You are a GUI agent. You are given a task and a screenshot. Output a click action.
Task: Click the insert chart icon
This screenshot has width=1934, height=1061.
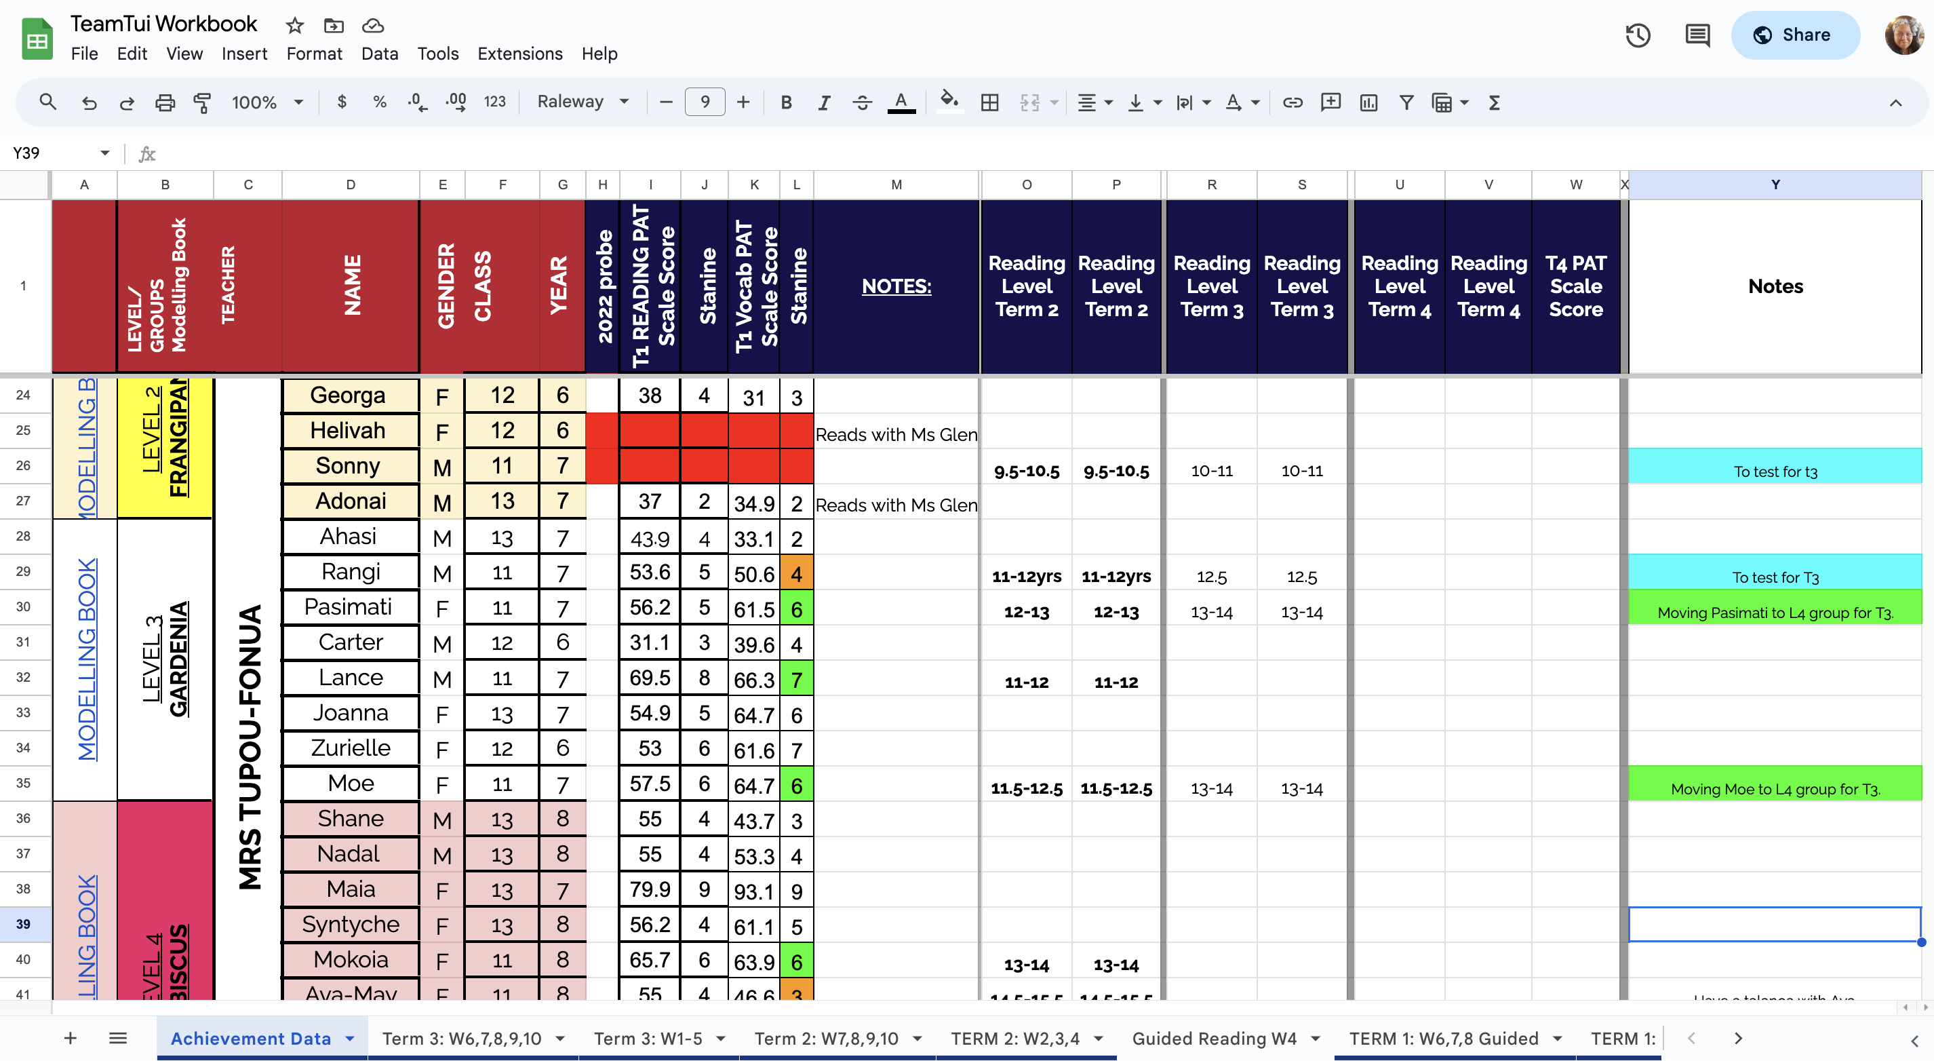coord(1368,102)
